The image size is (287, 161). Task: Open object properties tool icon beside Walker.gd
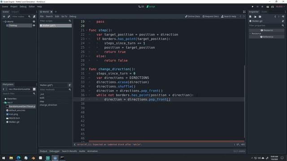tap(283, 21)
